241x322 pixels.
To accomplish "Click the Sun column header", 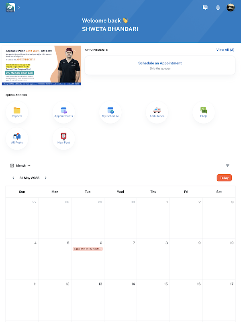I will (22, 192).
